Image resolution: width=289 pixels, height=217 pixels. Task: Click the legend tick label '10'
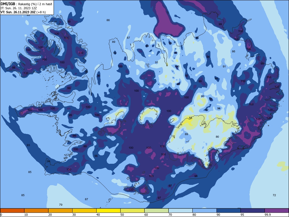[x=26, y=215]
